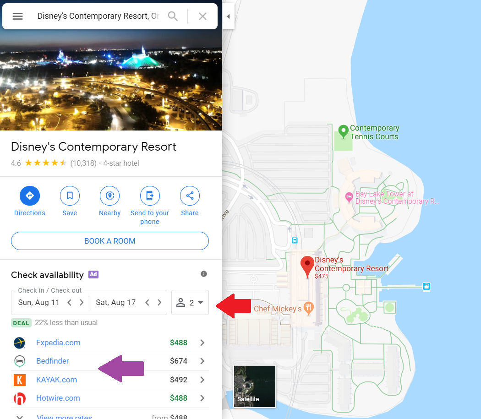Screen dimensions: 481x419
Task: Click bus stop icon on map
Action: point(295,240)
